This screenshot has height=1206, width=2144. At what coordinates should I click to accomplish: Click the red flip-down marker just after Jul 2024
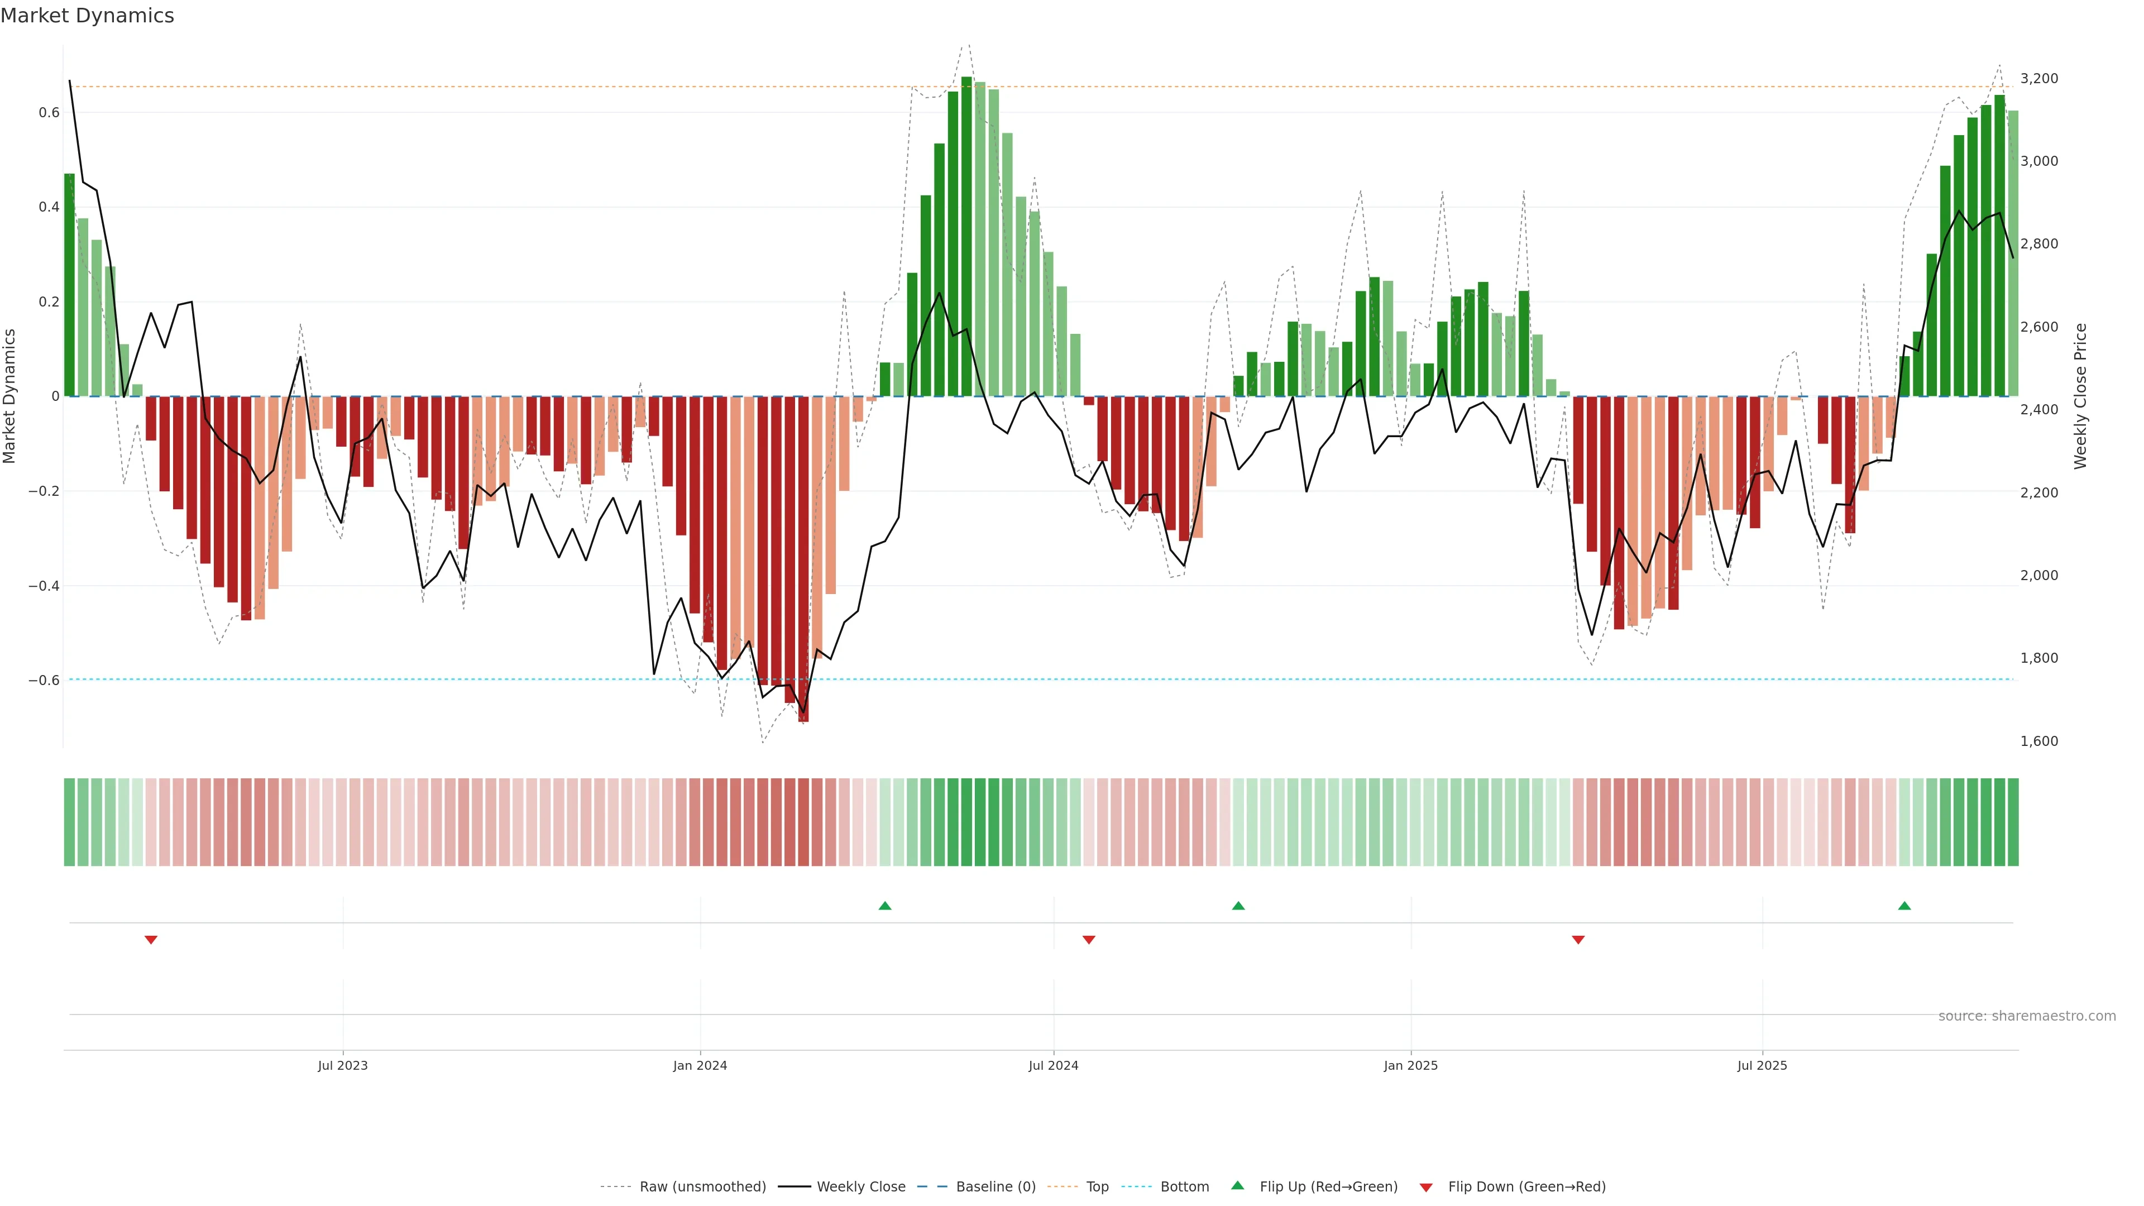tap(1089, 940)
